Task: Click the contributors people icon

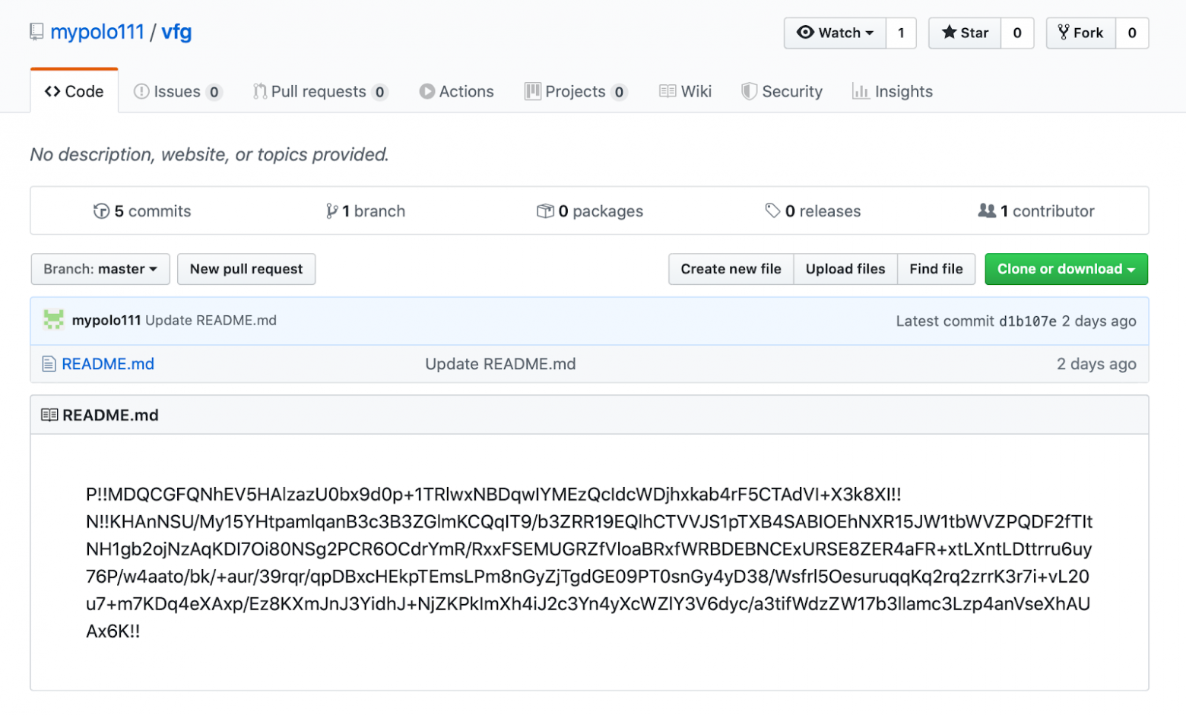Action: point(987,211)
